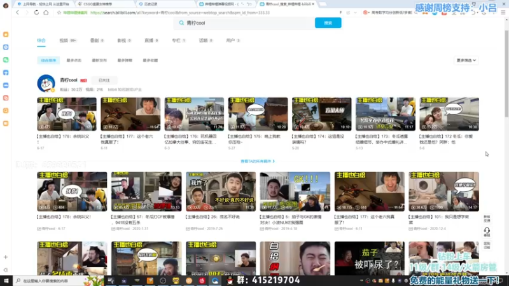Switch to the CSGO browser tab
Image resolution: width=509 pixels, height=286 pixels.
(106, 4)
